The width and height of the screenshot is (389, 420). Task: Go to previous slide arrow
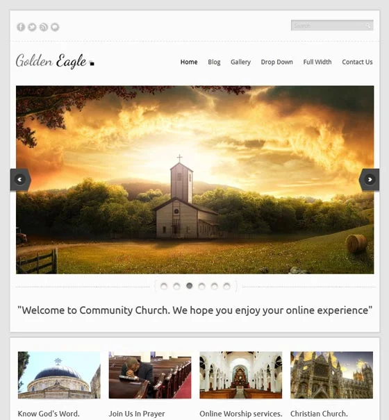click(x=20, y=180)
